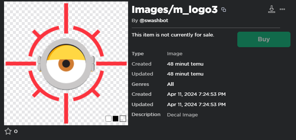The width and height of the screenshot is (296, 140).
Task: Select the transparent preview background swatch
Action: pos(123,119)
